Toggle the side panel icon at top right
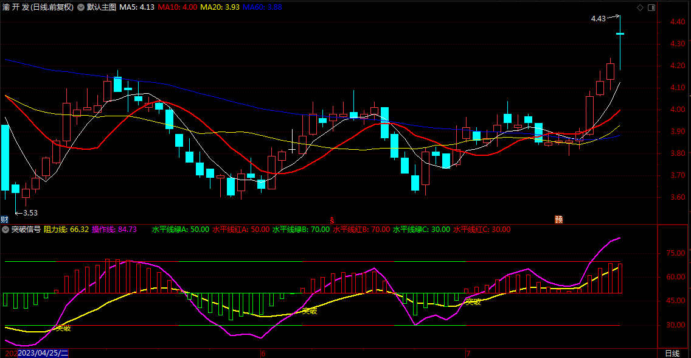The height and width of the screenshot is (358, 691). pyautogui.click(x=652, y=7)
